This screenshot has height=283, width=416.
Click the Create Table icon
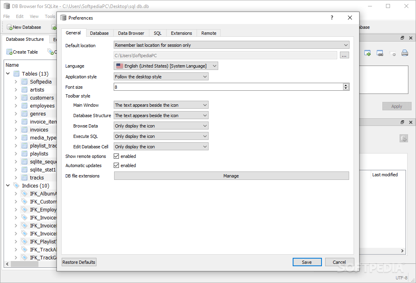click(9, 52)
